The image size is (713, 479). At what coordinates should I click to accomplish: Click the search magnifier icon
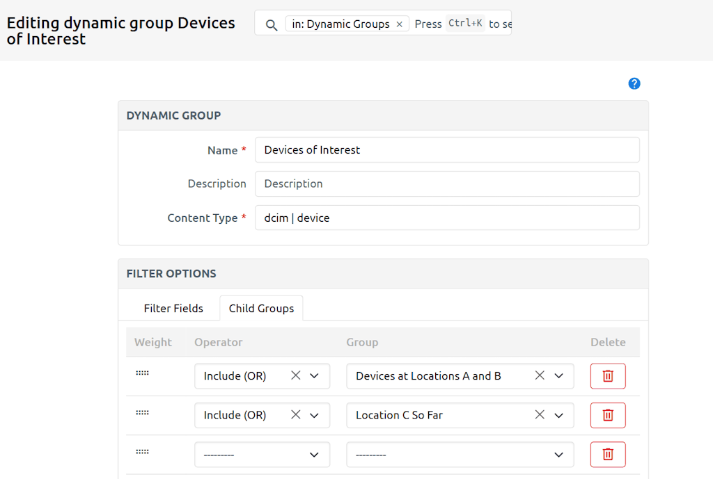pos(271,23)
